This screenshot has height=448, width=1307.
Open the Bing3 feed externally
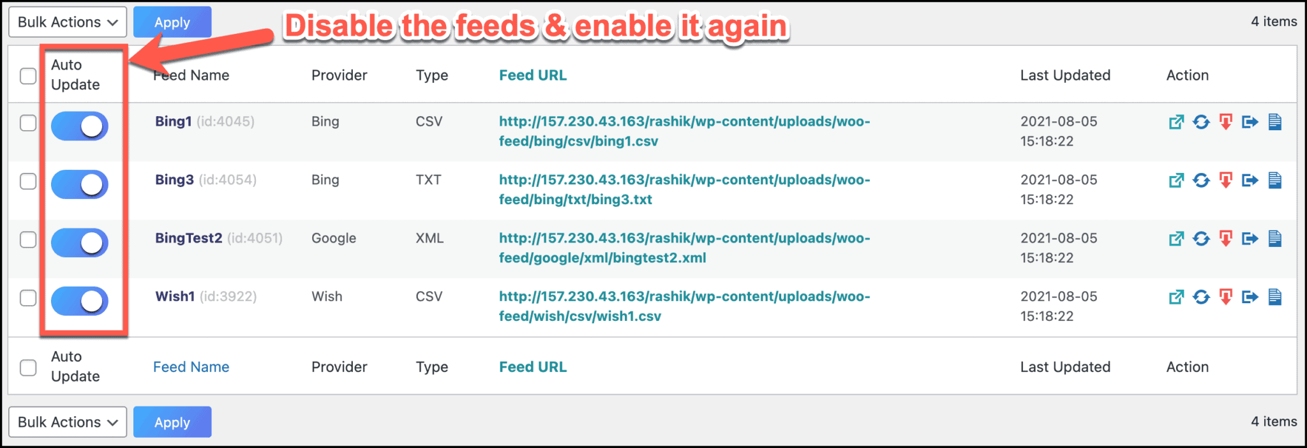[1176, 180]
